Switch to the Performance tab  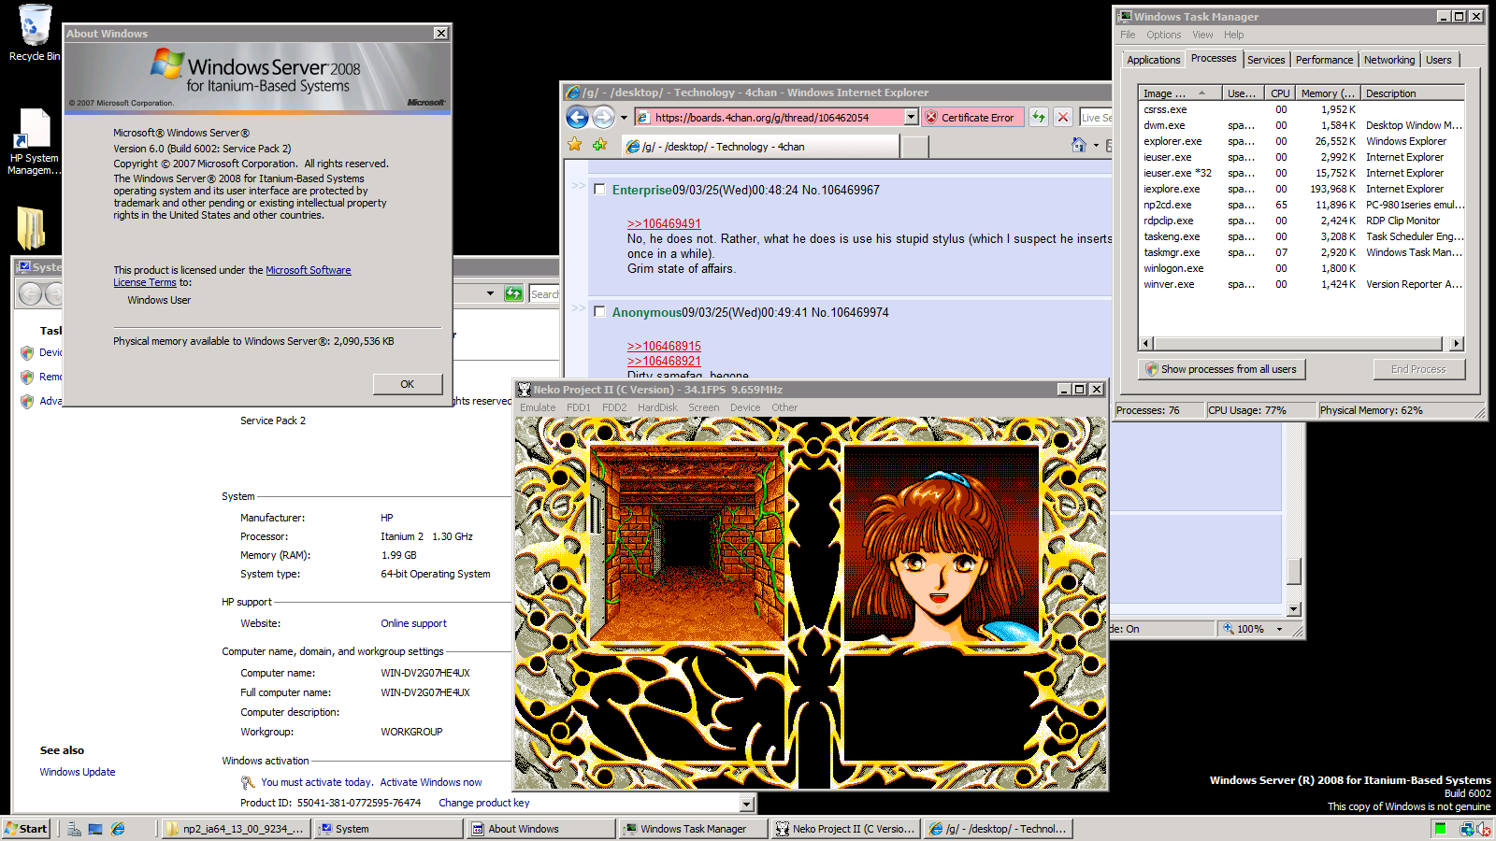click(x=1324, y=60)
